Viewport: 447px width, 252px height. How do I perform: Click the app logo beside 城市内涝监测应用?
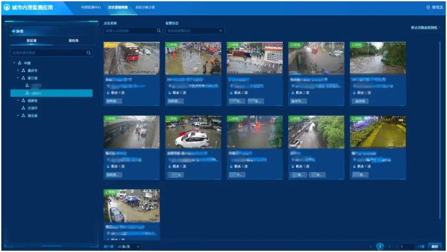click(x=7, y=7)
